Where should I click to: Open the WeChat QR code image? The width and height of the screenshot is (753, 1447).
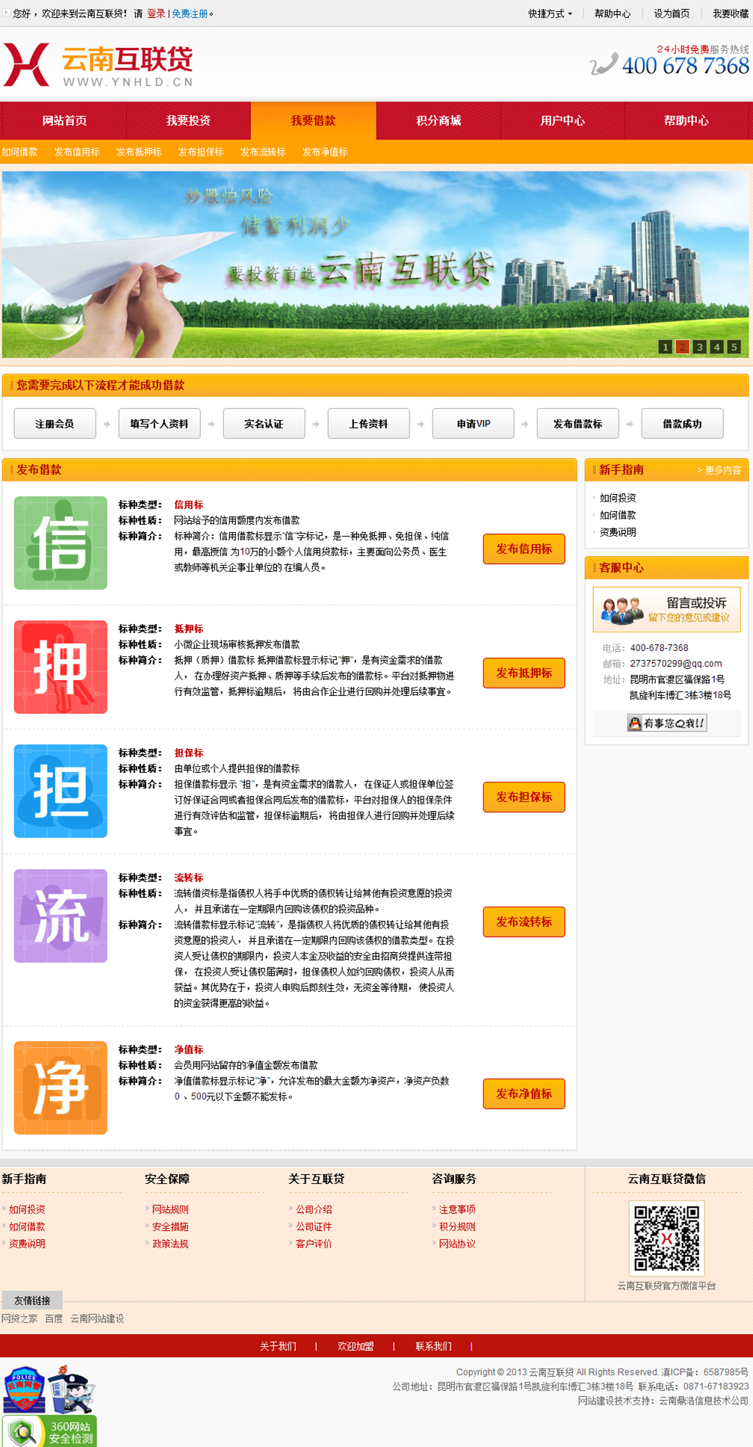[x=666, y=1237]
